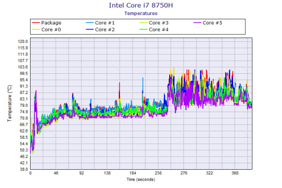Click the 62.6 y-axis value

[x=24, y=131]
